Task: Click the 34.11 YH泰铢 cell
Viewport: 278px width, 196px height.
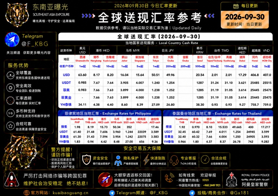Action: [82, 105]
